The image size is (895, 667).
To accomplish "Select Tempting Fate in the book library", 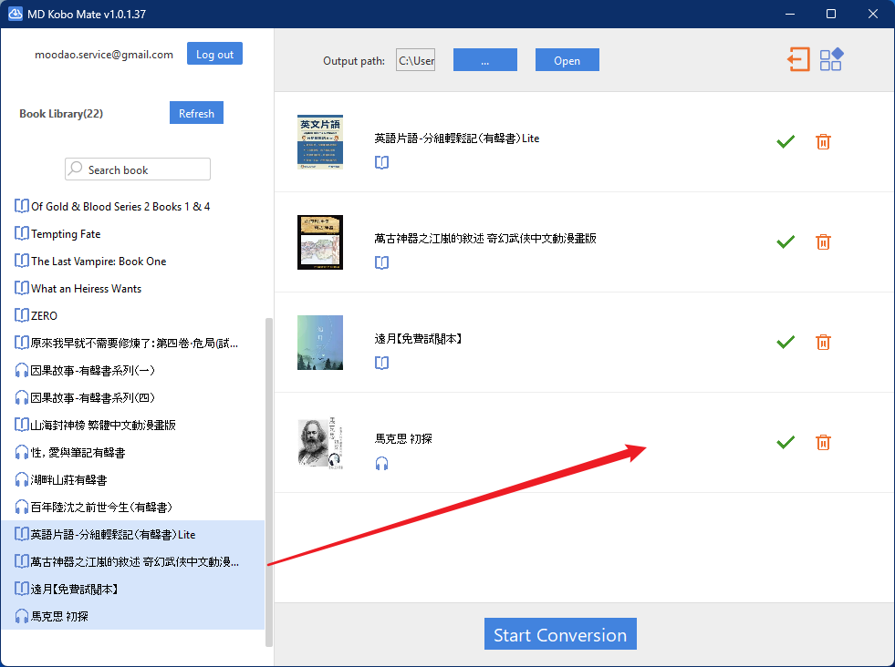I will (66, 234).
